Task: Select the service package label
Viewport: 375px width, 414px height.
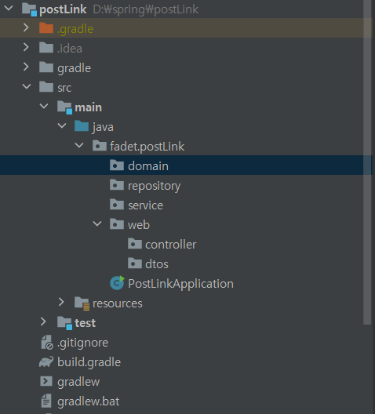Action: 145,205
